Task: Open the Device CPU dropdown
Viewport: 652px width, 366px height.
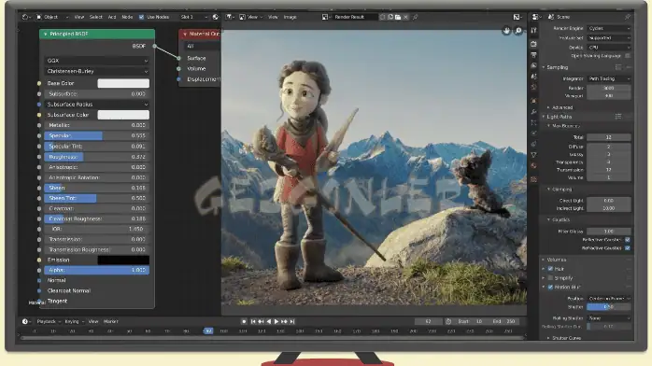Action: pyautogui.click(x=609, y=48)
